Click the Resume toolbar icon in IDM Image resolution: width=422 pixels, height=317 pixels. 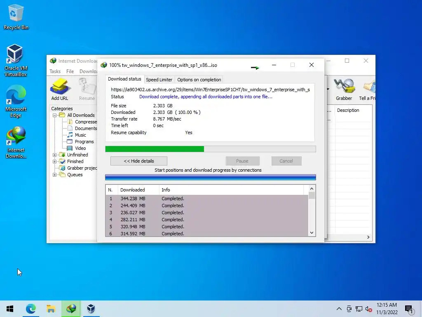tap(87, 89)
